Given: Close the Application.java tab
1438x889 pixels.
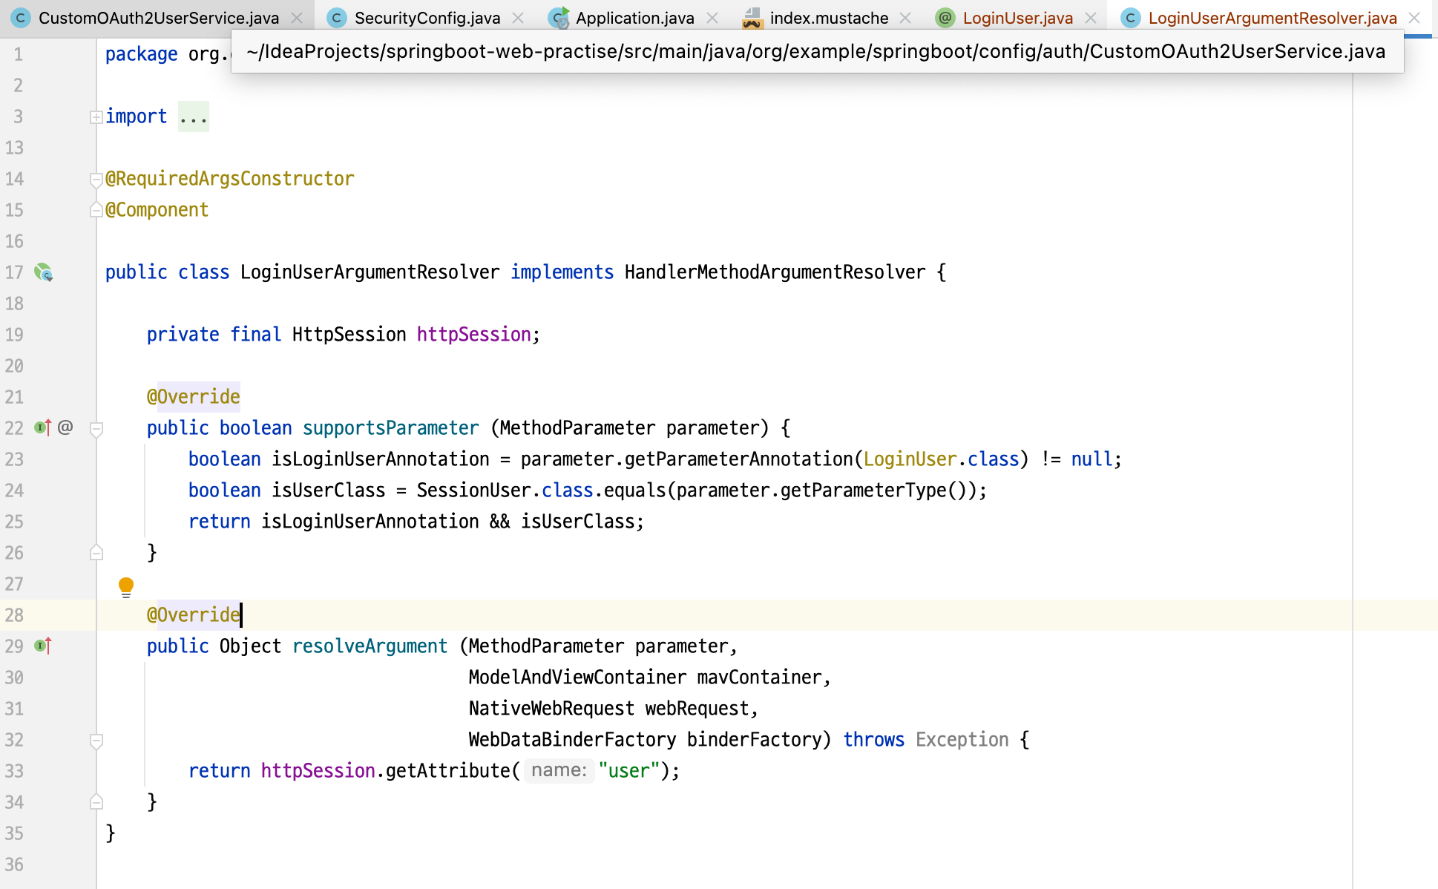Looking at the screenshot, I should 712,18.
